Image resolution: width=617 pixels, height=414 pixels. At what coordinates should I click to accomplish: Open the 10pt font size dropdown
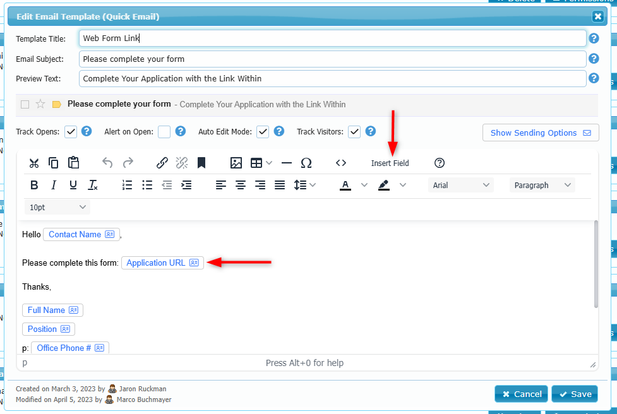[57, 207]
